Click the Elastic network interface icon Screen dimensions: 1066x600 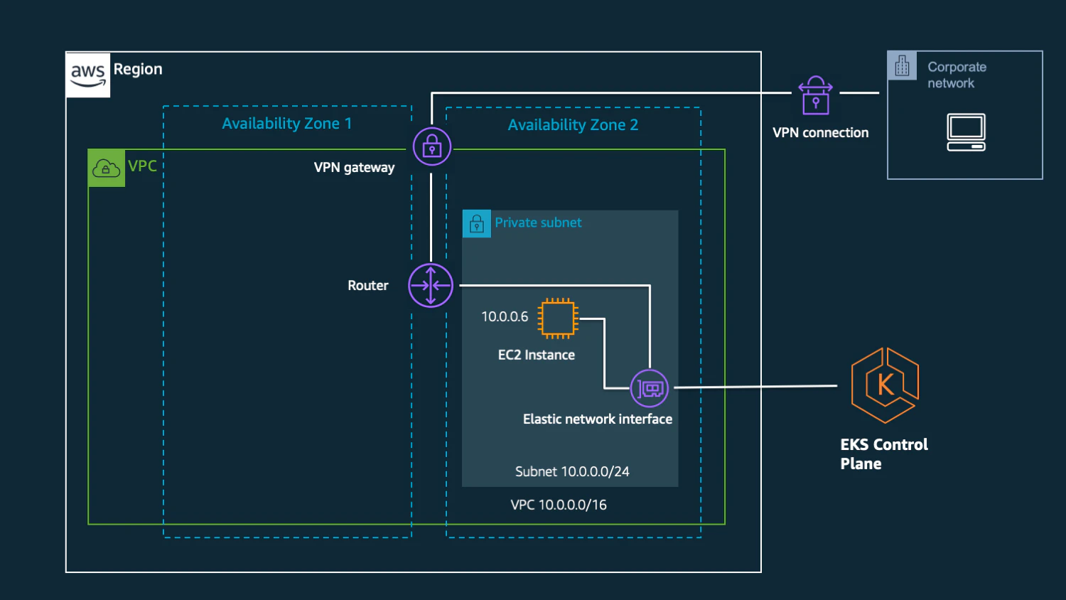point(650,388)
